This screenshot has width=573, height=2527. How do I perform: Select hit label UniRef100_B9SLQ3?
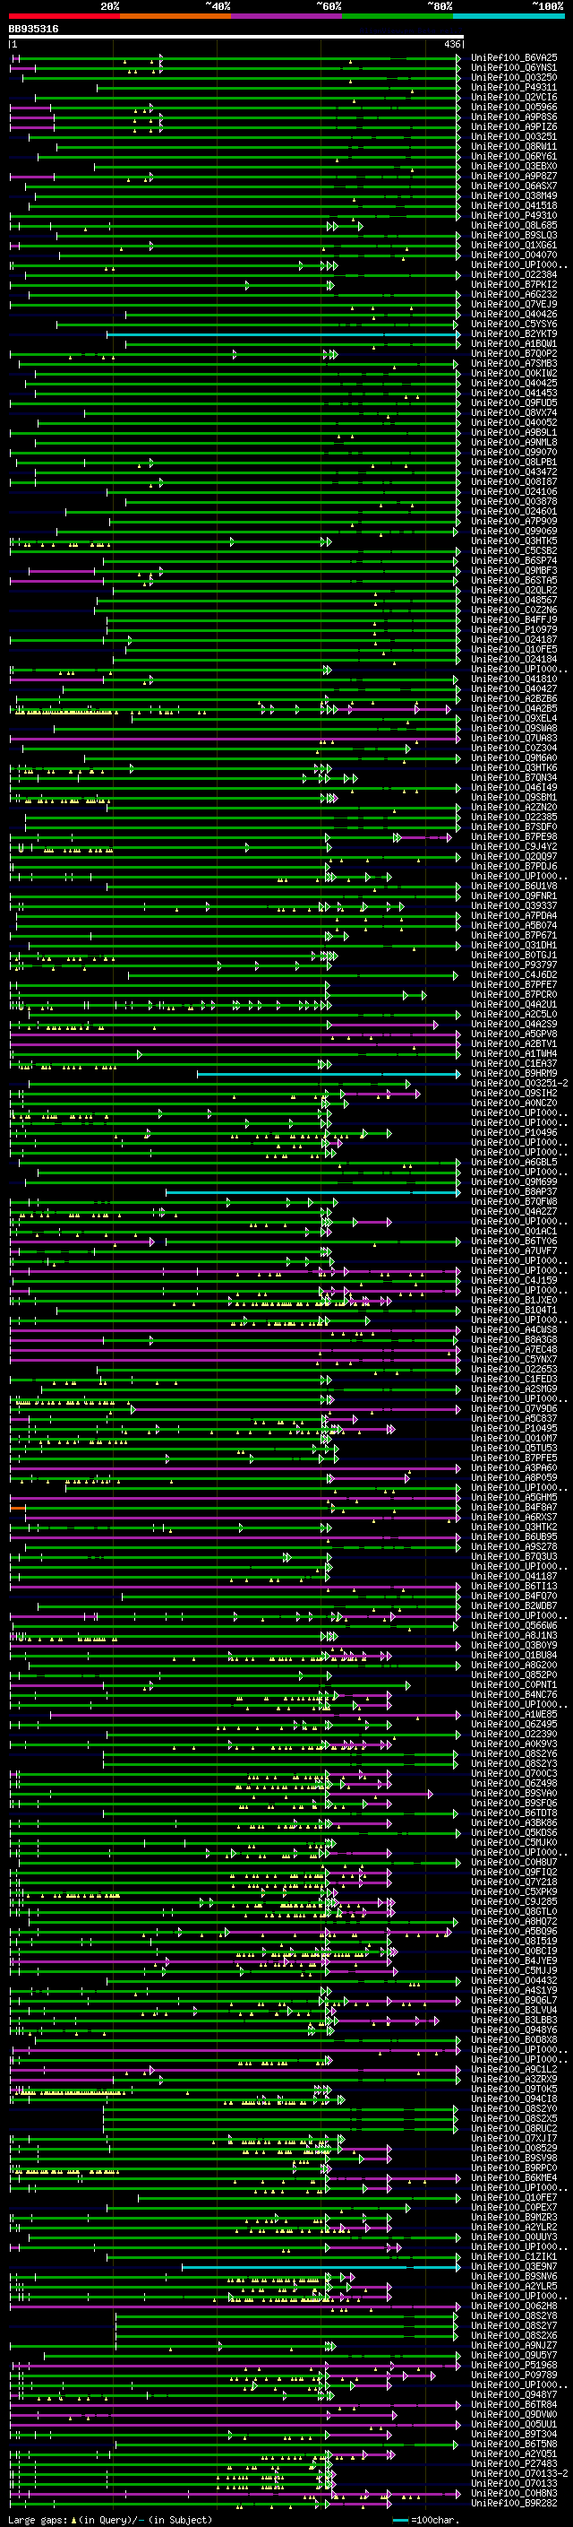(514, 236)
